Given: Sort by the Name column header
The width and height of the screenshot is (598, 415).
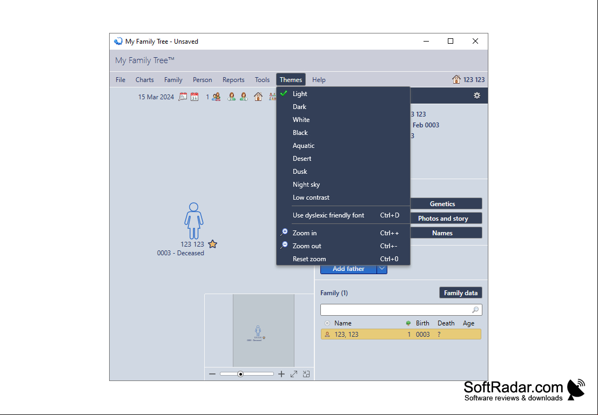Looking at the screenshot, I should (343, 323).
